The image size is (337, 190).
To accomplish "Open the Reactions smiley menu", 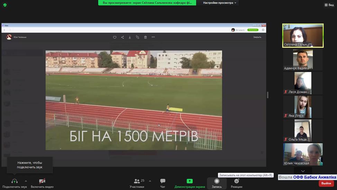I will coord(237,183).
